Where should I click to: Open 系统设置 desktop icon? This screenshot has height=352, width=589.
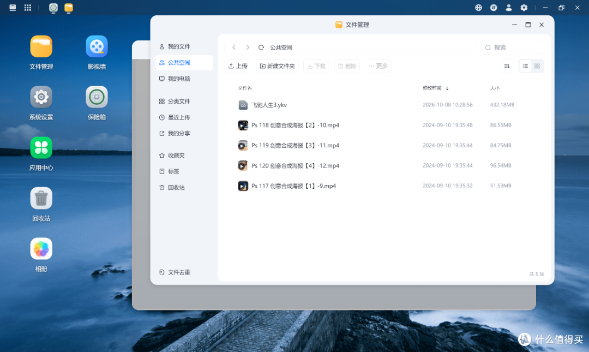41,97
